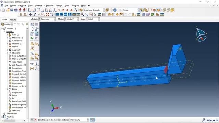Insert a text annotation with A icon

(91, 14)
